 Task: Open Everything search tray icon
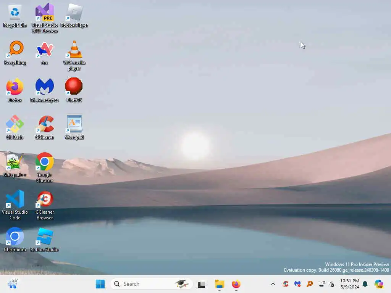(310, 284)
